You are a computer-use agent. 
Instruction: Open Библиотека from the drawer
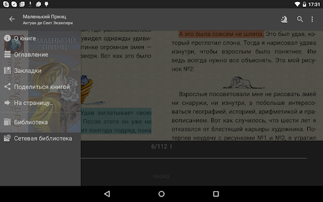pyautogui.click(x=40, y=122)
